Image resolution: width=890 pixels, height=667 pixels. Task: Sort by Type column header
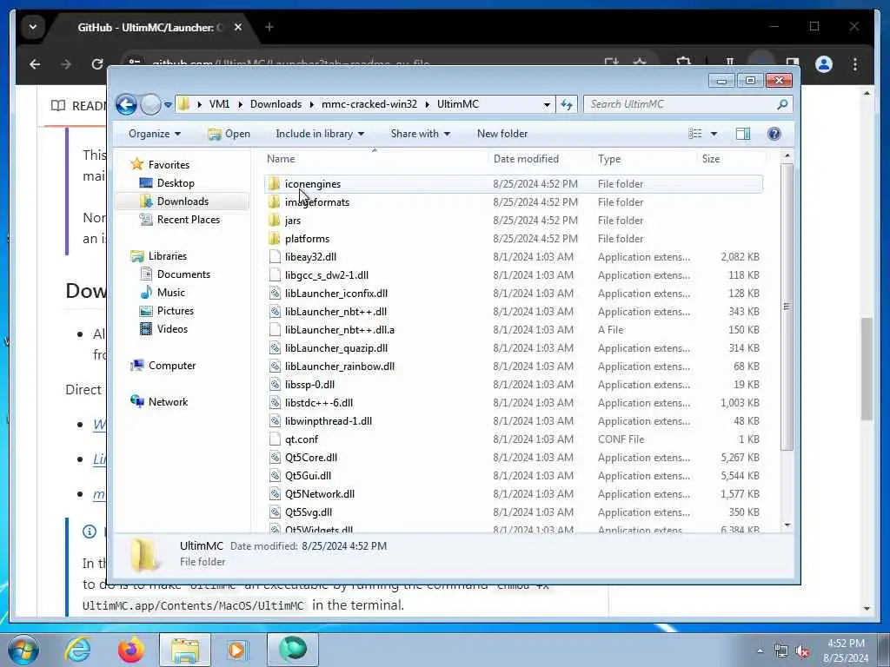[644, 160]
